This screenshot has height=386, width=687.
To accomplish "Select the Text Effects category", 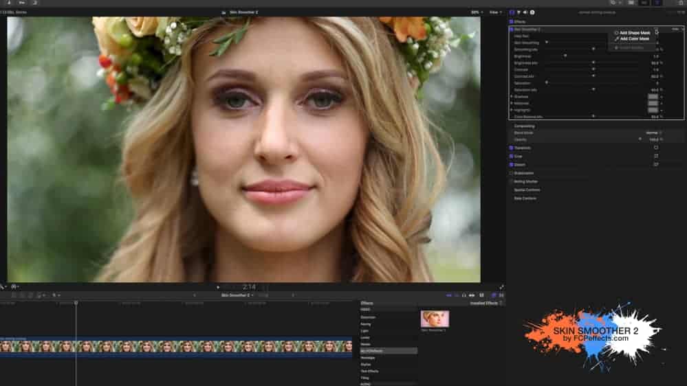I will click(x=369, y=371).
